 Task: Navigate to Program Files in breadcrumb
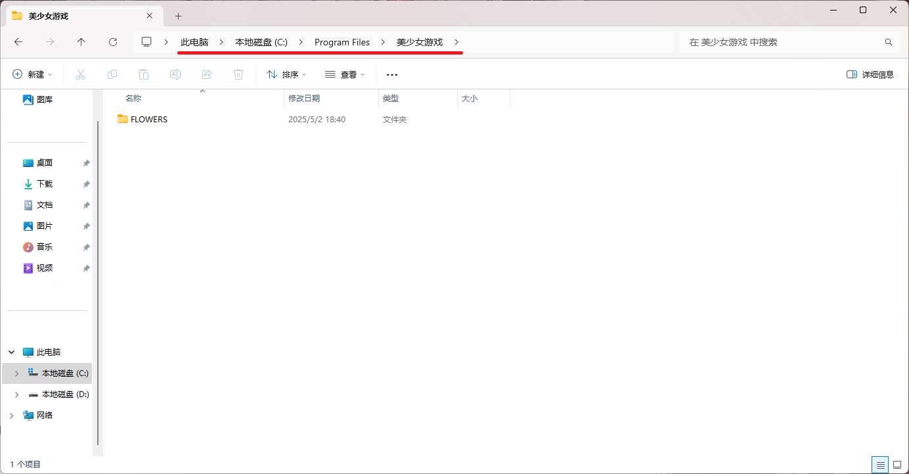[x=342, y=42]
